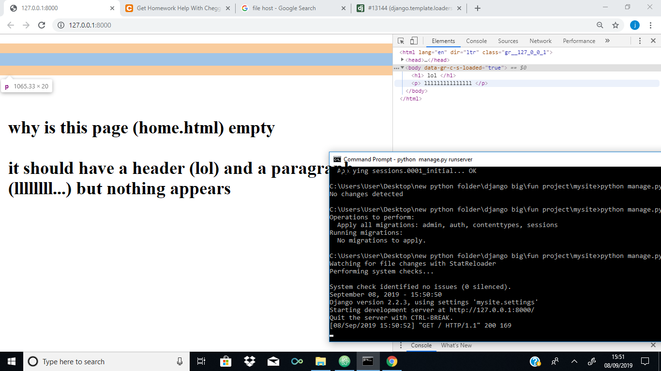
Task: Open the Chrome menu with three vertical dots
Action: point(650,25)
